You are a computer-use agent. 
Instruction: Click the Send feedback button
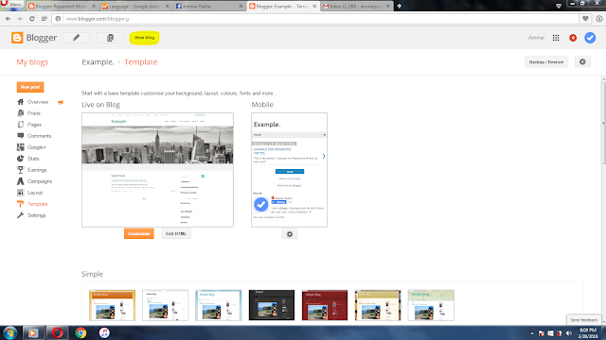click(583, 320)
